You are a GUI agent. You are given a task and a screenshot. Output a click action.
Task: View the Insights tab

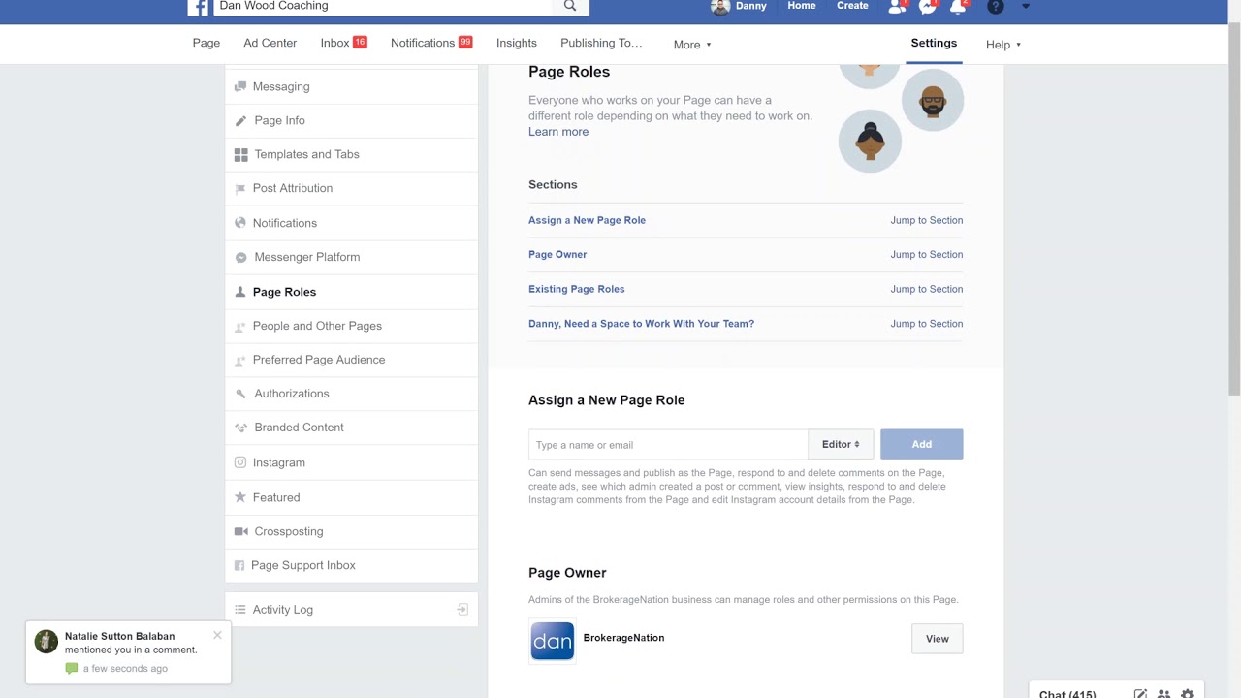(x=517, y=43)
